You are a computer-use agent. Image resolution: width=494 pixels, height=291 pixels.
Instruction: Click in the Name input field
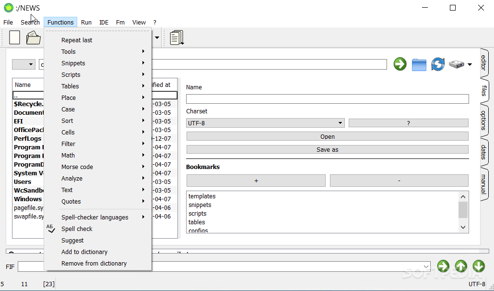328,99
